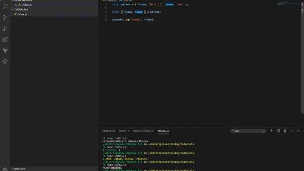Click terminal output '[ 2468, 24690, 246912, 2469134 ]'
This screenshot has height=171, width=304.
click(126, 159)
